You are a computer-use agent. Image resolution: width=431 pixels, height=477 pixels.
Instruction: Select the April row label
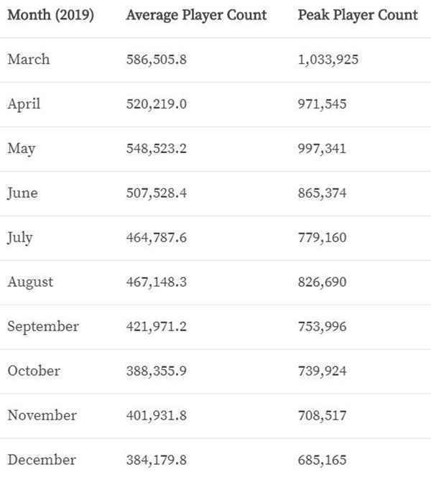tap(24, 104)
